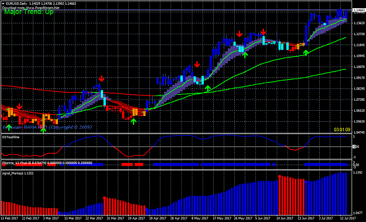The image size is (366, 222).
Task: Select the green buy arrow near 10 Apr
Action: [x=134, y=121]
